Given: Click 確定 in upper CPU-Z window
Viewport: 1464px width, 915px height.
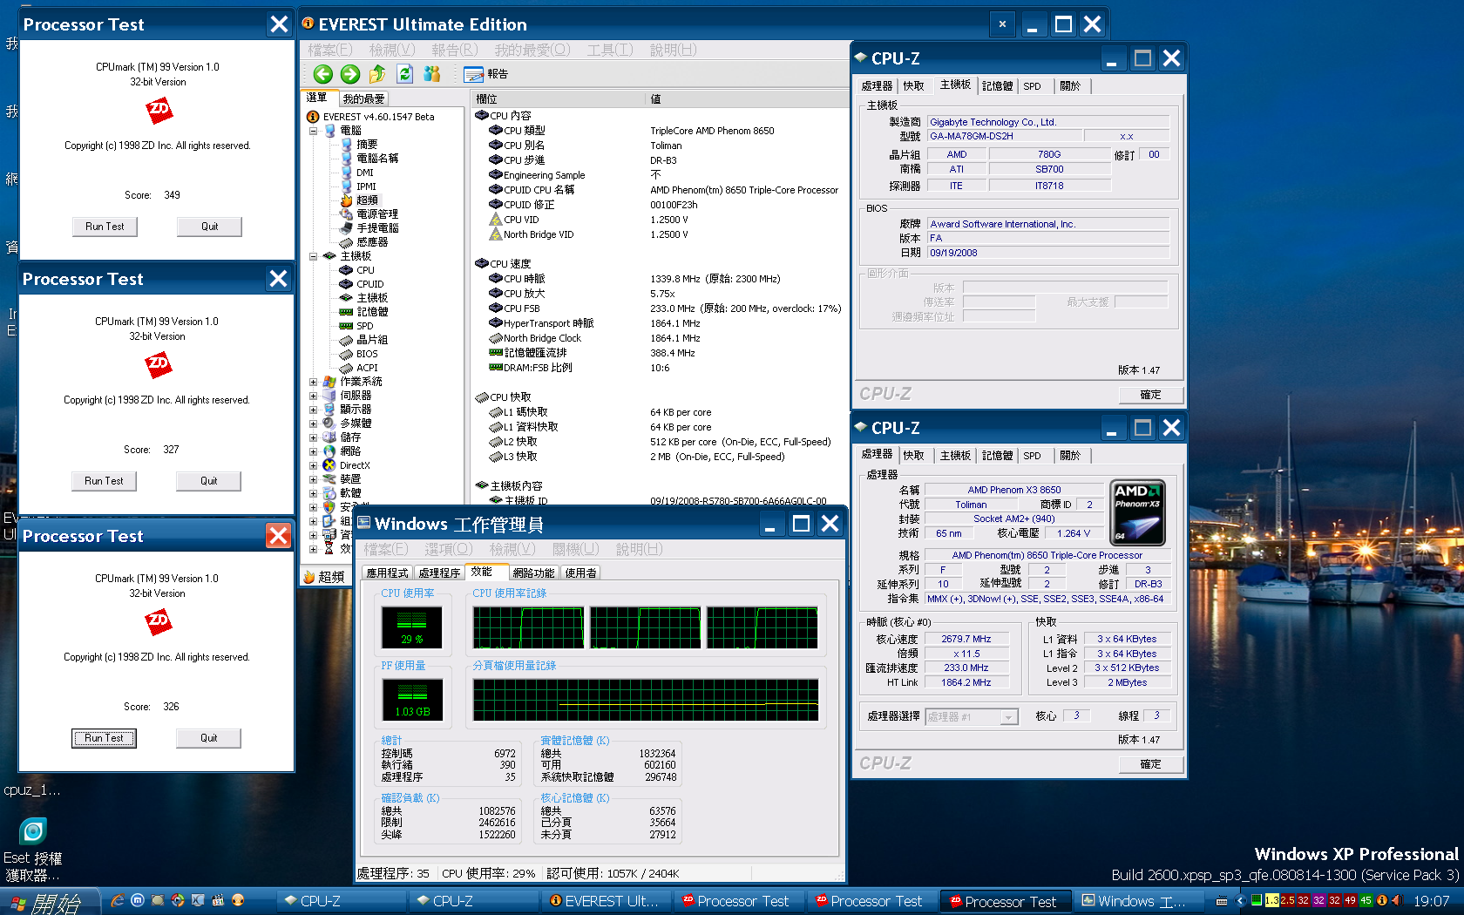Looking at the screenshot, I should [x=1150, y=395].
